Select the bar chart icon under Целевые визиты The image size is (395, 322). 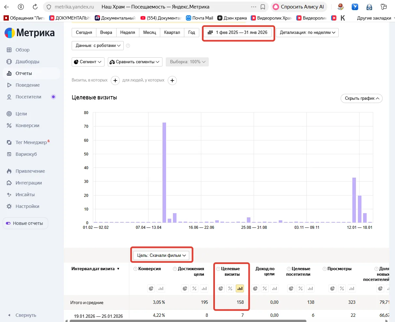pyautogui.click(x=240, y=288)
